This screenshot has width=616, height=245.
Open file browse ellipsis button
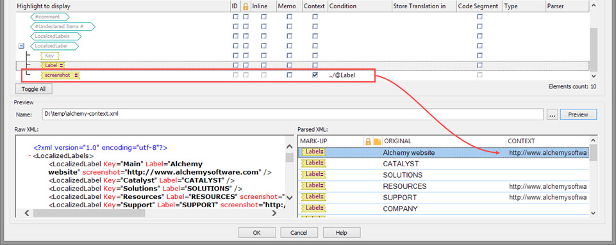coord(553,115)
